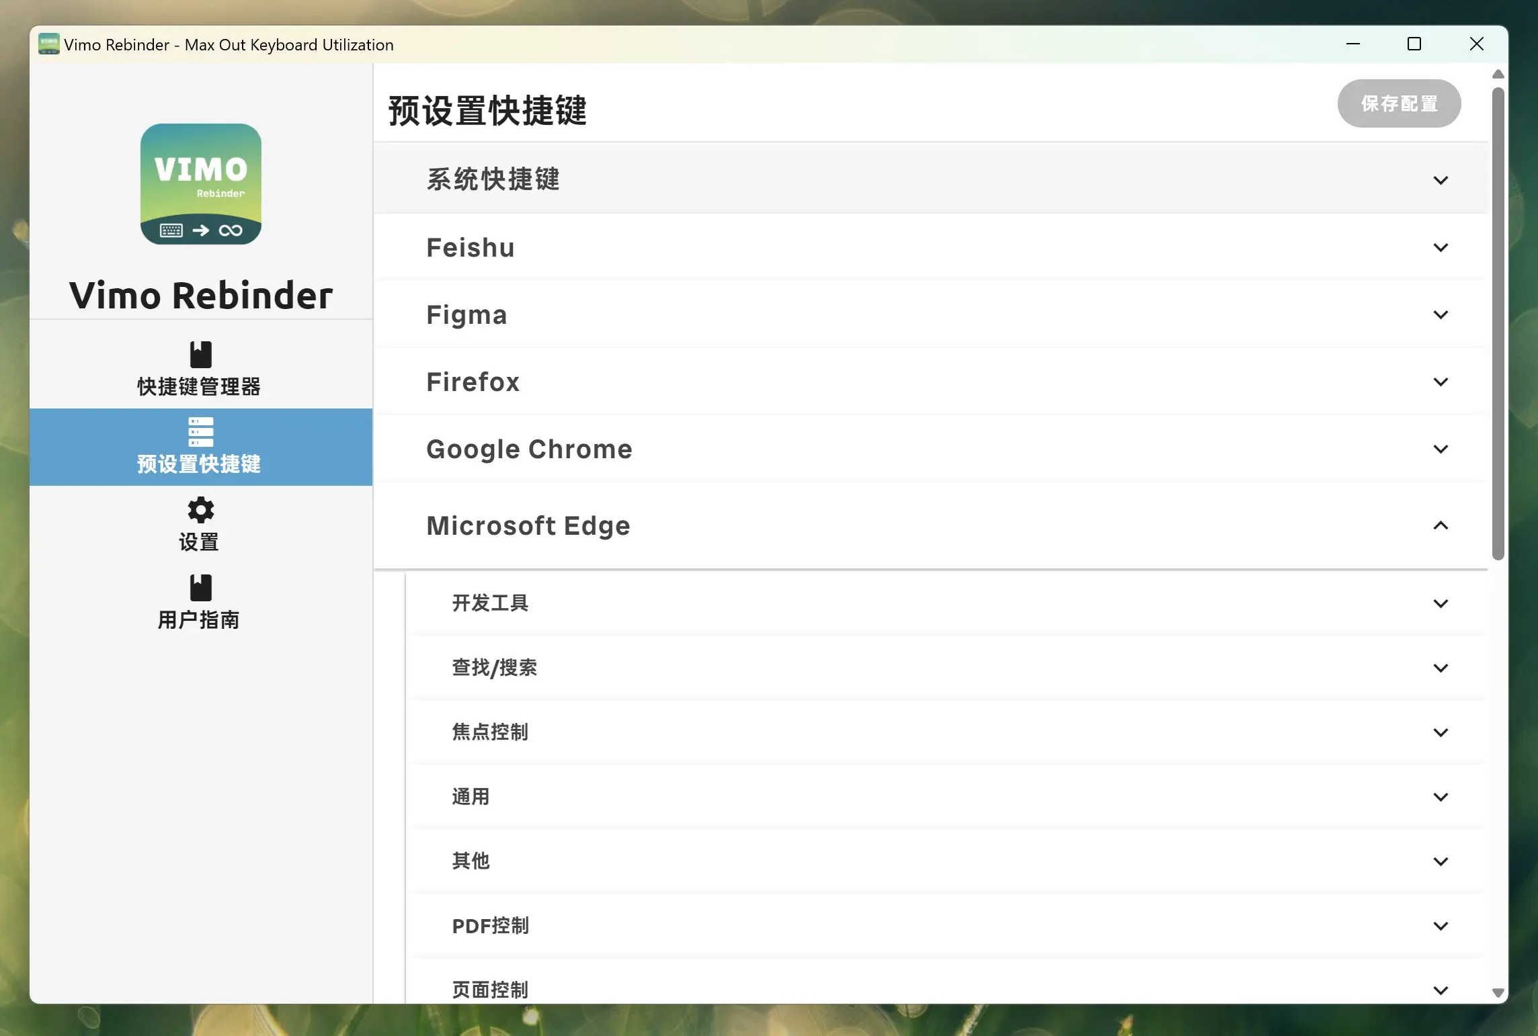Maximize the Vimo Rebinder window
This screenshot has width=1538, height=1036.
(1414, 44)
